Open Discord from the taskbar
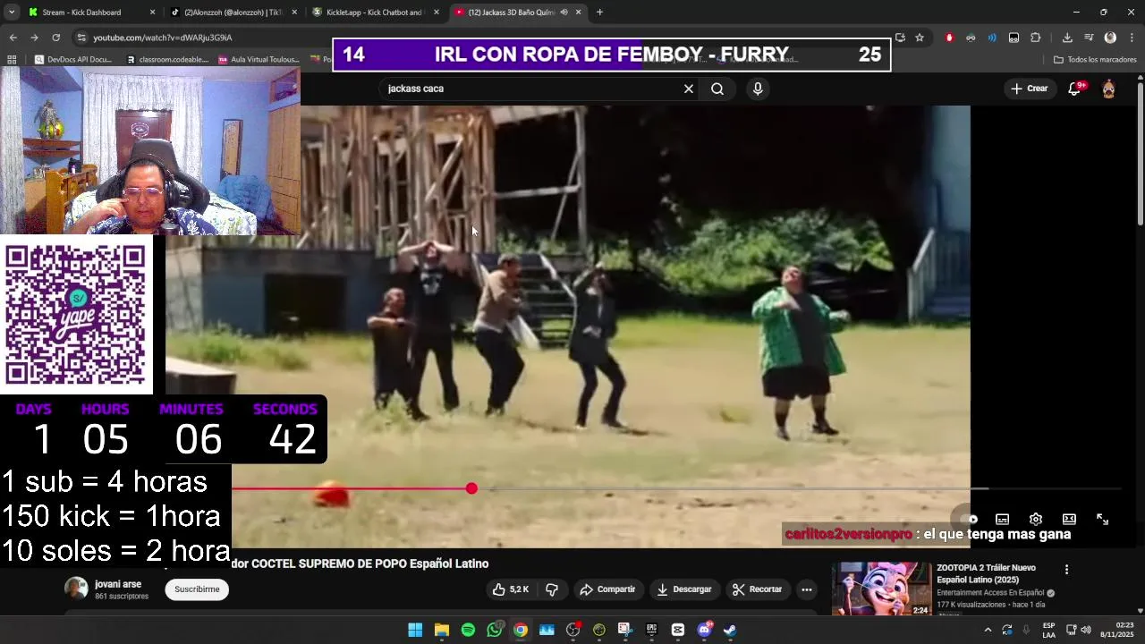Image resolution: width=1145 pixels, height=644 pixels. (704, 630)
